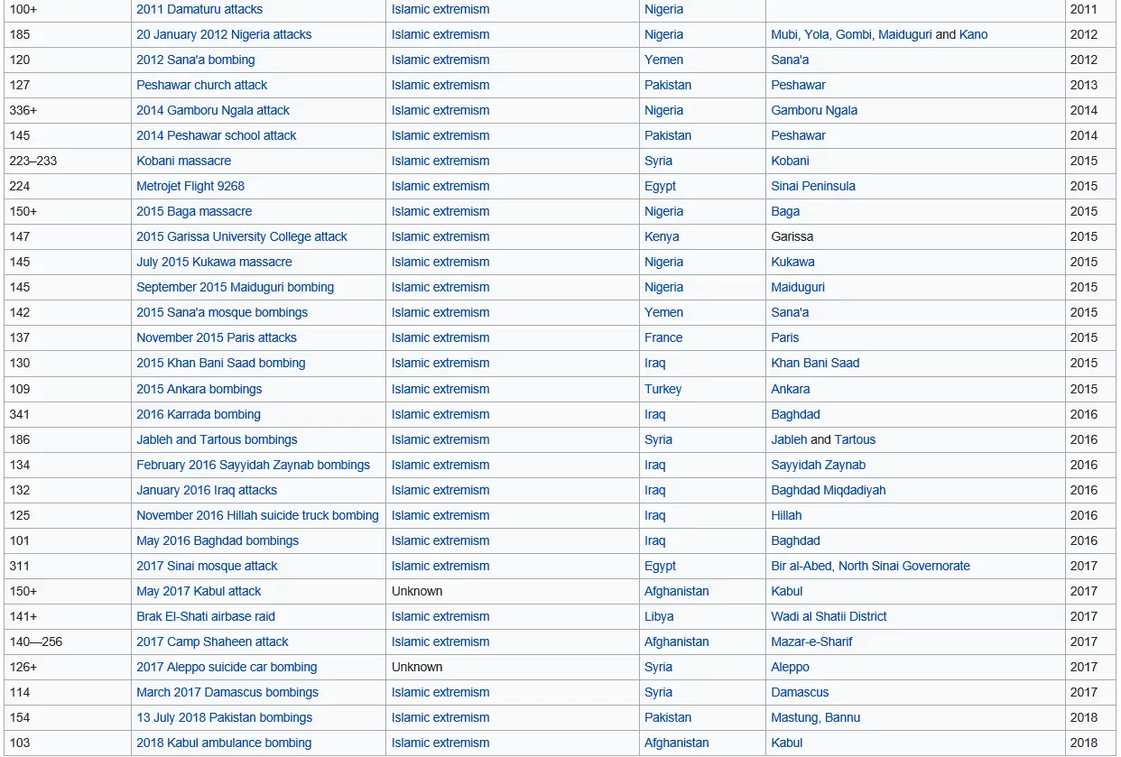Click the Libya country link
1121x757 pixels.
tap(659, 616)
